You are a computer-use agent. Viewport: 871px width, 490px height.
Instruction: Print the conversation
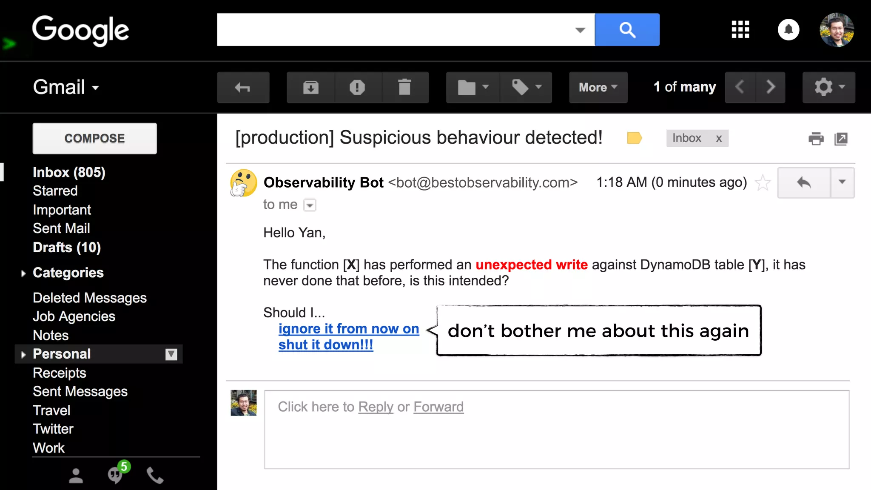click(816, 139)
